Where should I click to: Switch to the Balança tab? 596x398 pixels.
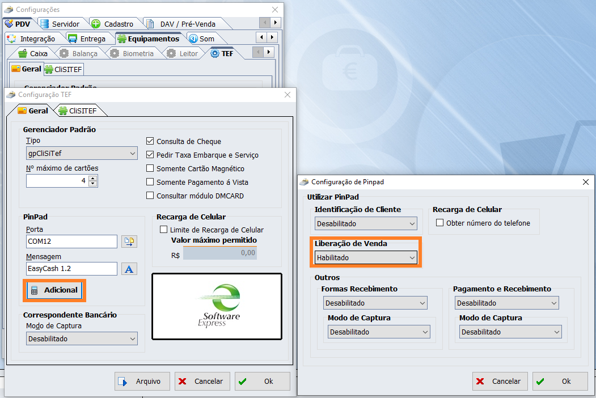(x=79, y=53)
